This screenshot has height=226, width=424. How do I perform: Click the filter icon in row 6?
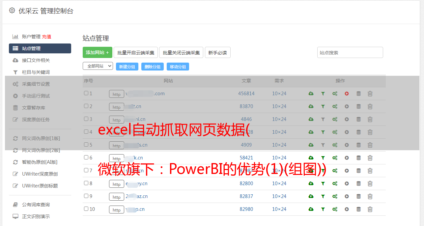[323, 158]
